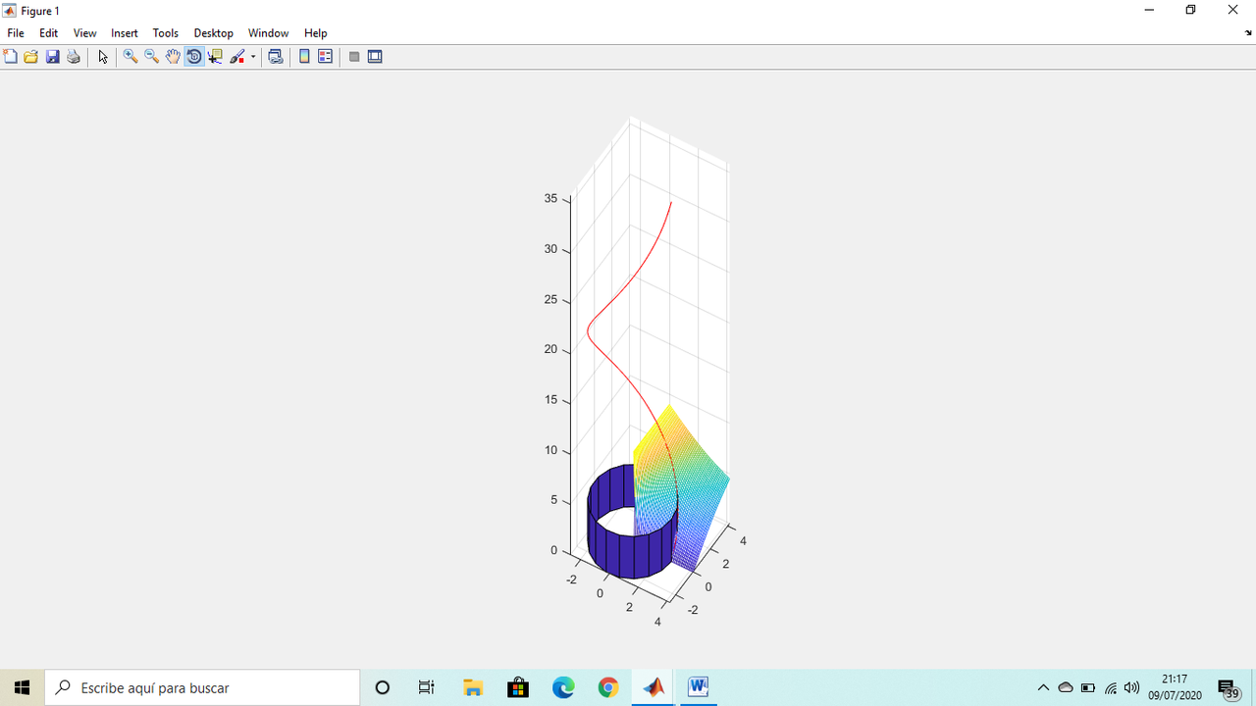Open a figure file using the Open icon
Viewport: 1256px width, 706px height.
(x=30, y=56)
